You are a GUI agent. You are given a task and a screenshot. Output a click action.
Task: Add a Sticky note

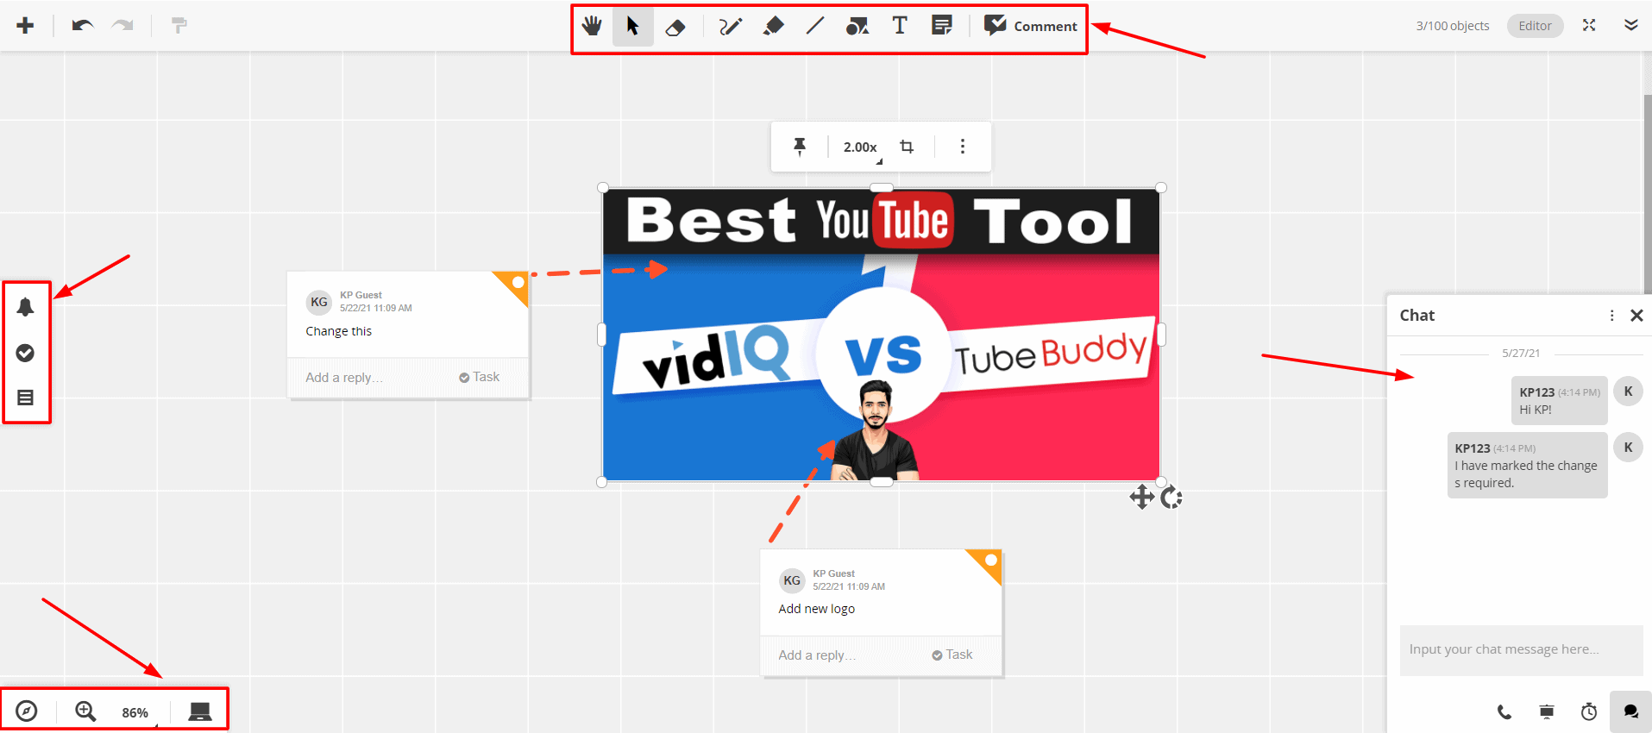pyautogui.click(x=942, y=26)
